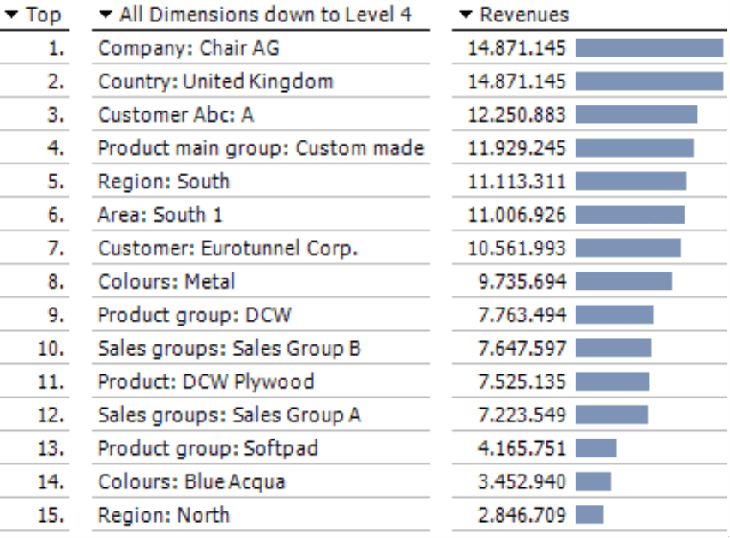
Task: Click revenue value 7.223.549
Action: (522, 415)
